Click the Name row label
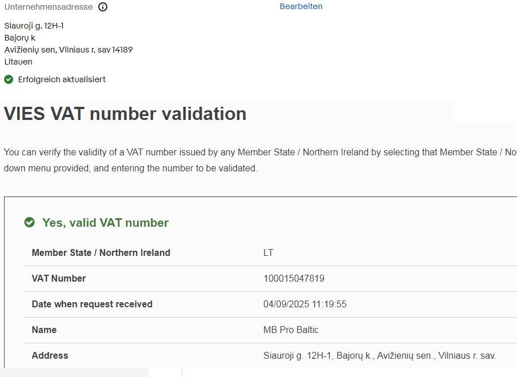 pyautogui.click(x=44, y=330)
